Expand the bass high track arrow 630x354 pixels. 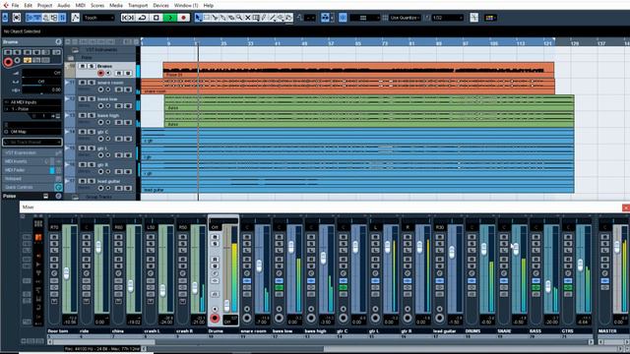coord(68,115)
